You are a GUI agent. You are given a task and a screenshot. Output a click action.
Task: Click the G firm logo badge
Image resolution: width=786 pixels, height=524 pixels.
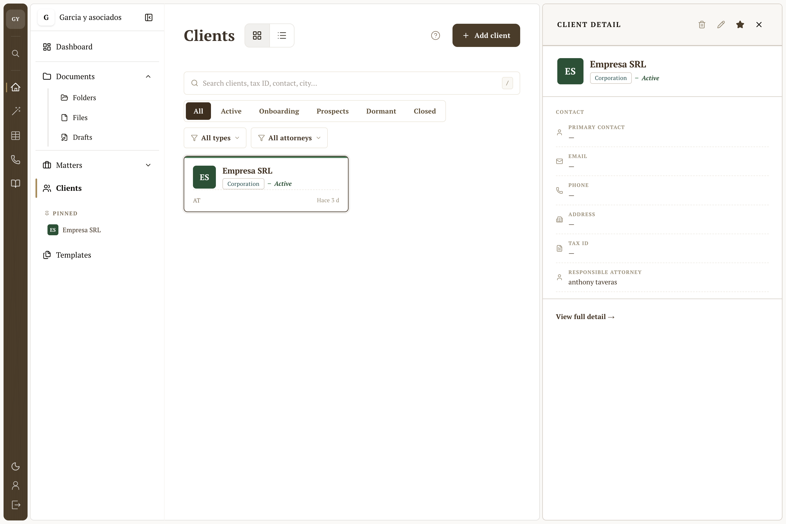click(46, 17)
